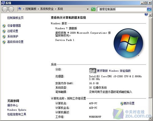Open help with the question mark icon
Screen dimensions: 153x121
point(146,14)
